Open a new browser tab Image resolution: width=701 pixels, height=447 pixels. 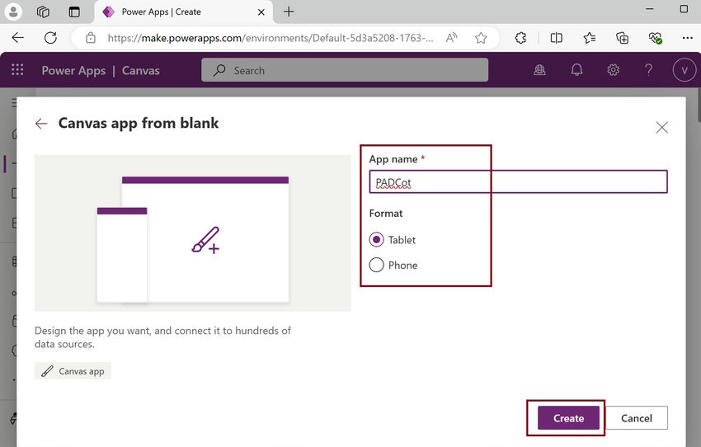click(x=289, y=12)
